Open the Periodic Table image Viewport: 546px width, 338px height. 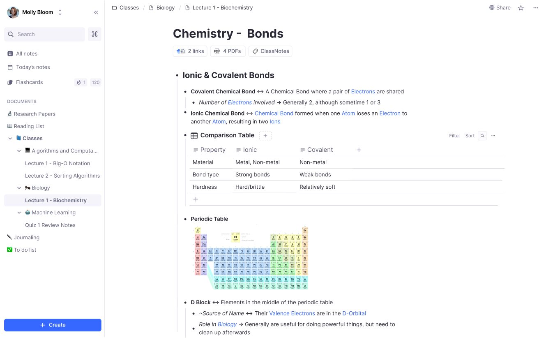pyautogui.click(x=251, y=257)
